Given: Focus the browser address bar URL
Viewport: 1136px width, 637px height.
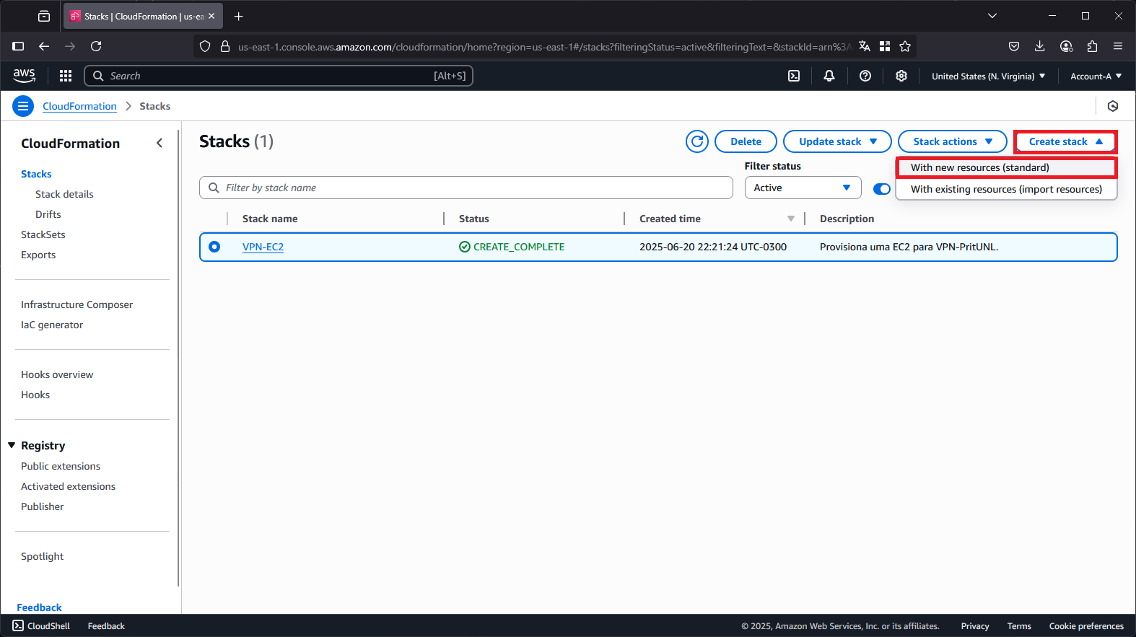Looking at the screenshot, I should (x=545, y=46).
